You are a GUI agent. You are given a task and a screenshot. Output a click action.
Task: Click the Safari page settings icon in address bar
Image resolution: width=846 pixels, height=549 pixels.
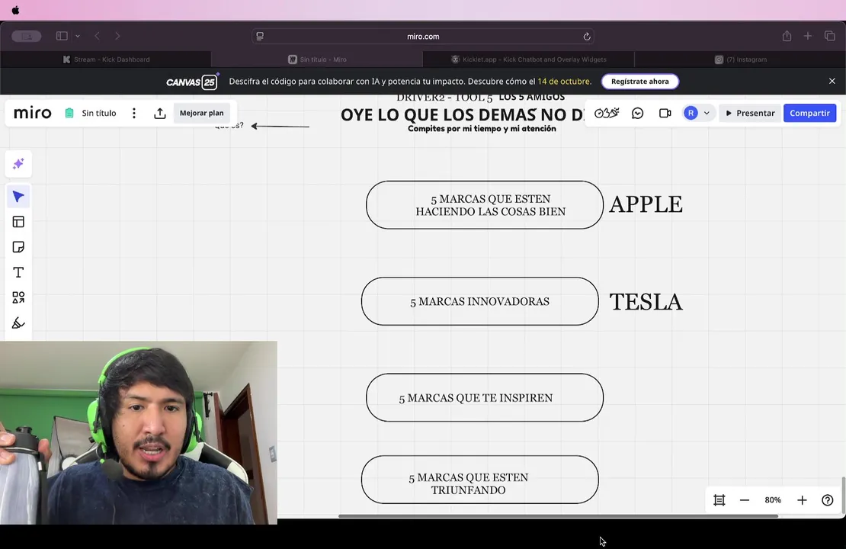(260, 36)
